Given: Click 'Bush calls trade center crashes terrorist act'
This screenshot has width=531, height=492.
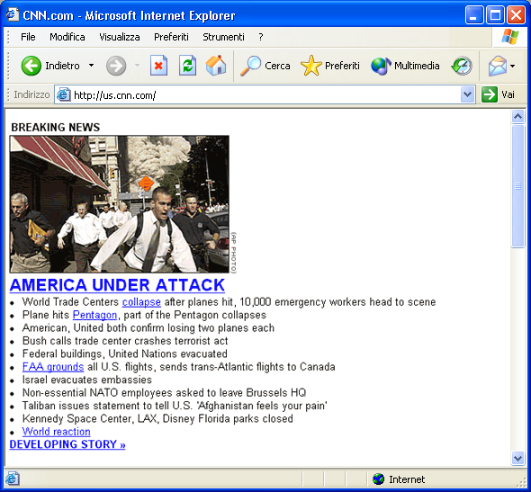Looking at the screenshot, I should (125, 341).
